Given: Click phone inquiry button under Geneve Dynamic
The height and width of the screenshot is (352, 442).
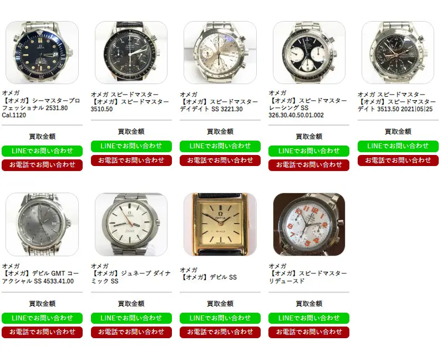Looking at the screenshot, I should point(131,332).
